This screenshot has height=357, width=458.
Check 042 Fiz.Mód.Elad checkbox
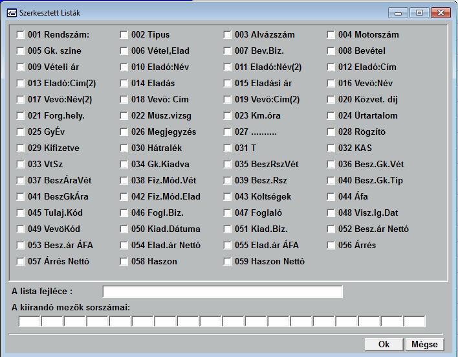(124, 197)
